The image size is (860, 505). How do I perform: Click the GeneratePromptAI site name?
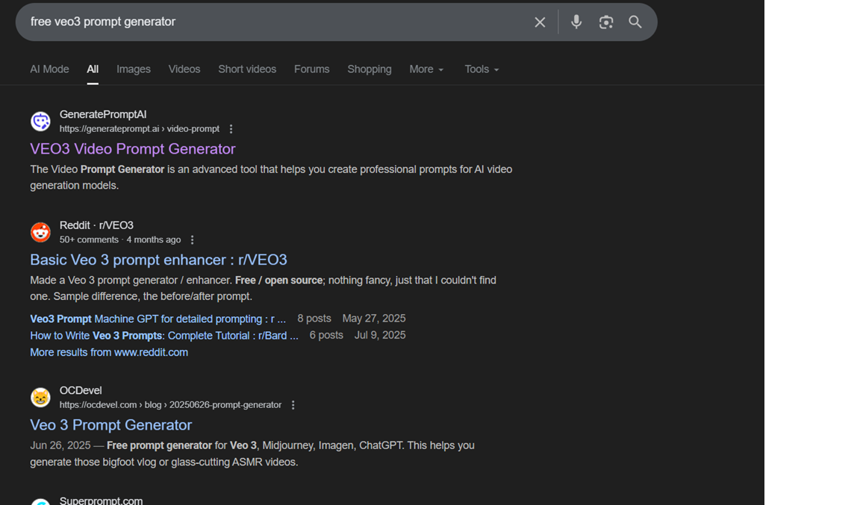[103, 115]
